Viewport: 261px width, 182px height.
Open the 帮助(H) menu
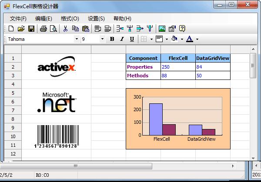(122, 18)
